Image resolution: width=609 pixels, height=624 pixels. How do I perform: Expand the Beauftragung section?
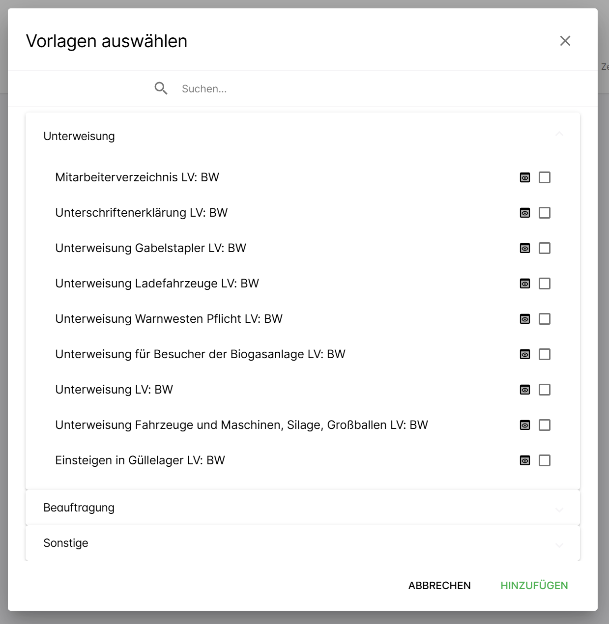pyautogui.click(x=559, y=509)
